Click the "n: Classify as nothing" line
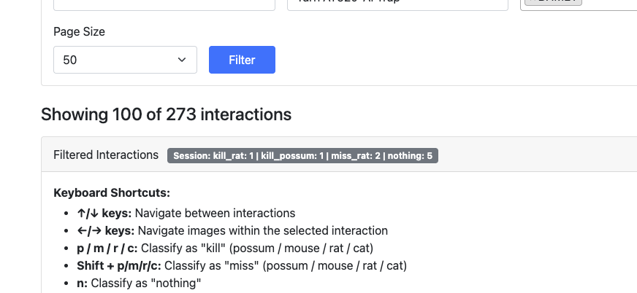637x293 pixels. click(138, 283)
